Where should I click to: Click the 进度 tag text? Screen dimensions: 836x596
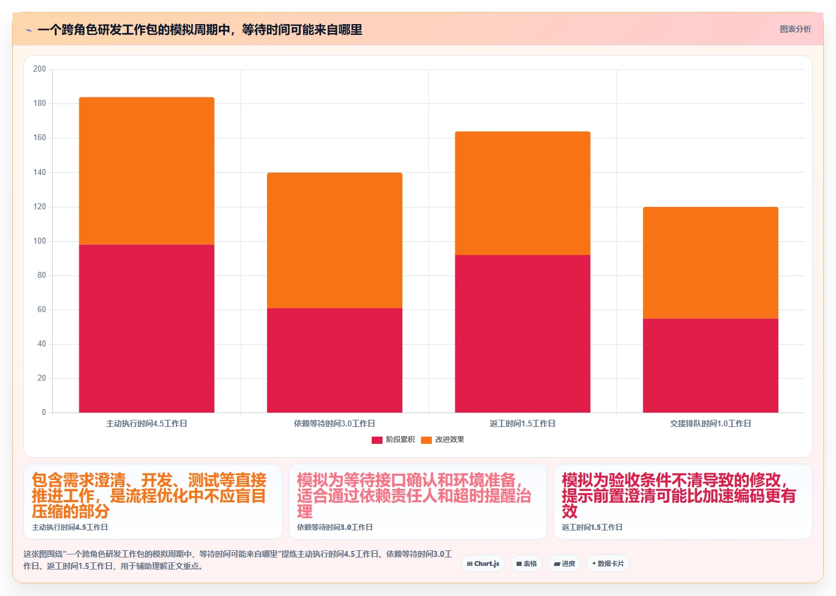coord(568,564)
